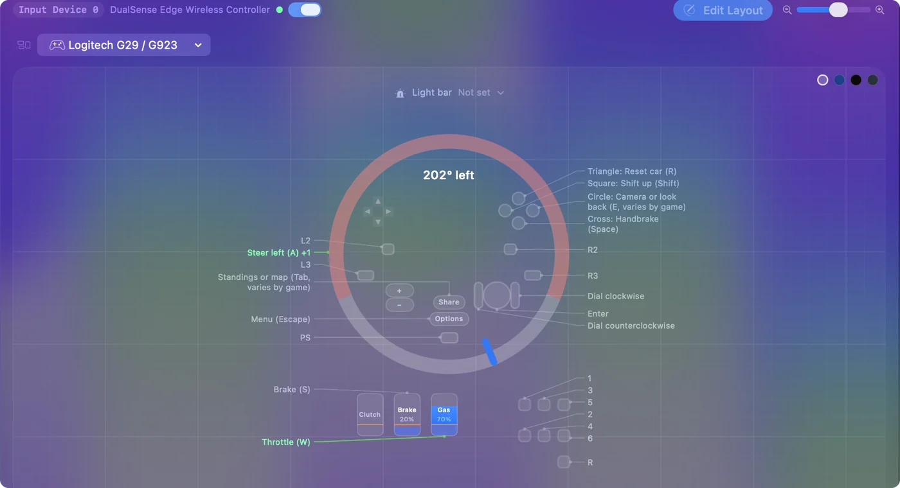Click the Gas pedal indicator
The width and height of the screenshot is (900, 488).
click(444, 415)
